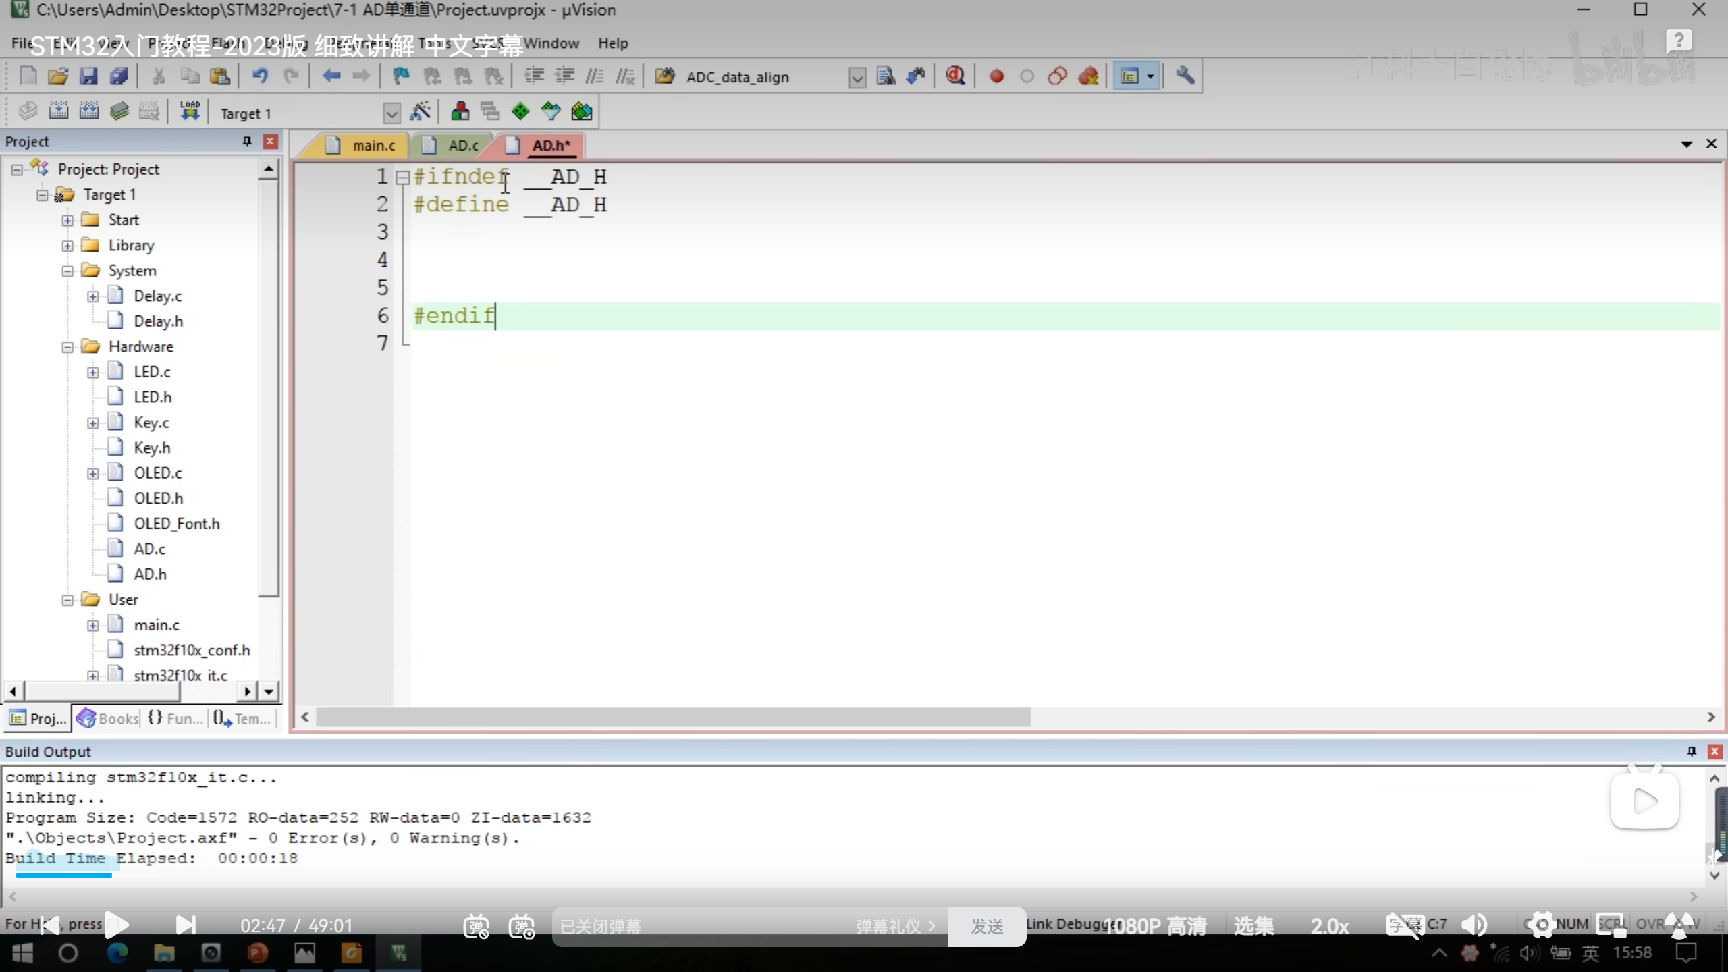The height and width of the screenshot is (972, 1728).
Task: Click the Save All icon
Action: coord(119,76)
